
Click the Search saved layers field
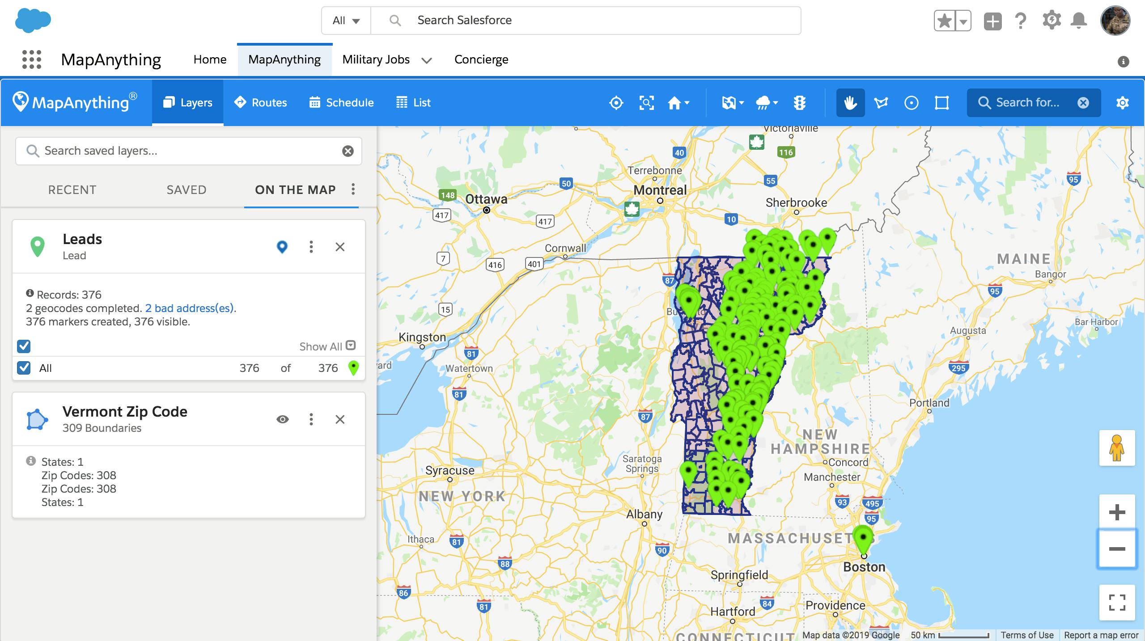(x=189, y=151)
